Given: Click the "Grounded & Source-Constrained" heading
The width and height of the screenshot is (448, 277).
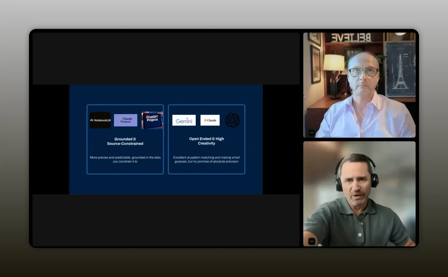Looking at the screenshot, I should pyautogui.click(x=125, y=141).
